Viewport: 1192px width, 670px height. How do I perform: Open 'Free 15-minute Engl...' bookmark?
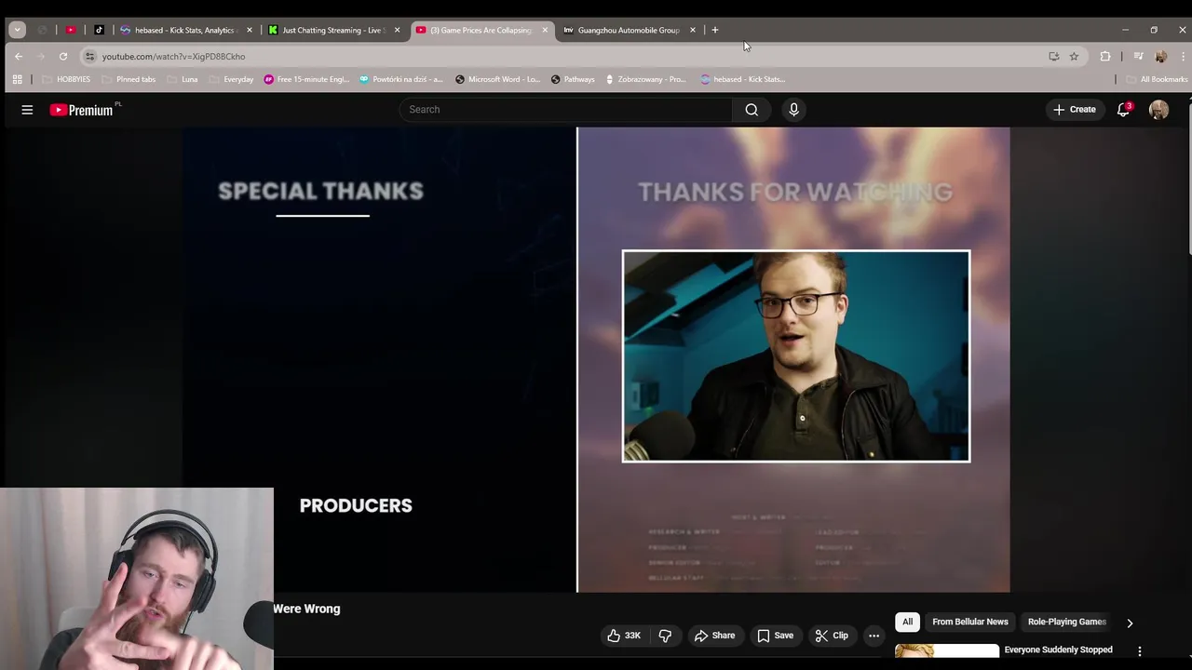tap(306, 79)
